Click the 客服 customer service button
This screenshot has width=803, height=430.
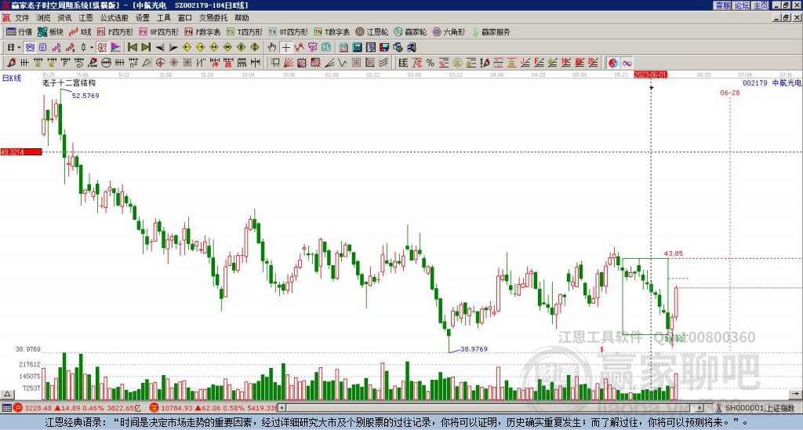723,5
